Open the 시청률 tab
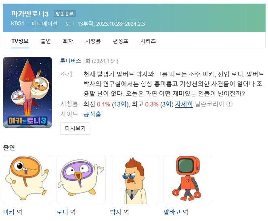Viewport: 268px width, 221px height. click(93, 41)
